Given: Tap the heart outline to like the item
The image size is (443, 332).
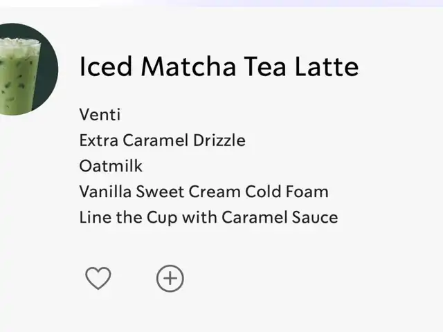Looking at the screenshot, I should pyautogui.click(x=98, y=278).
